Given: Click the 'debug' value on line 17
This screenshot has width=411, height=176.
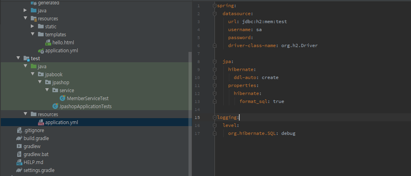Looking at the screenshot, I should 288,133.
